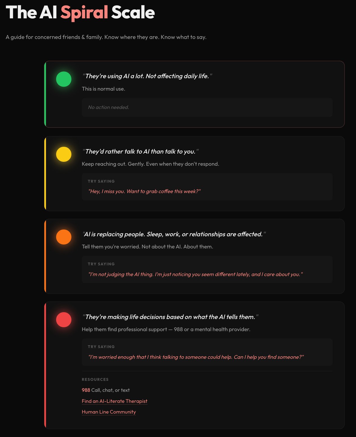Open the Find an AI-Literate Therapist link
Image resolution: width=356 pixels, height=437 pixels.
click(115, 401)
